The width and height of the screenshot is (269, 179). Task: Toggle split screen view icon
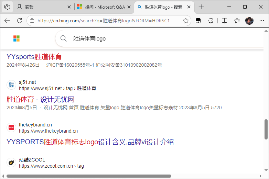(224, 21)
